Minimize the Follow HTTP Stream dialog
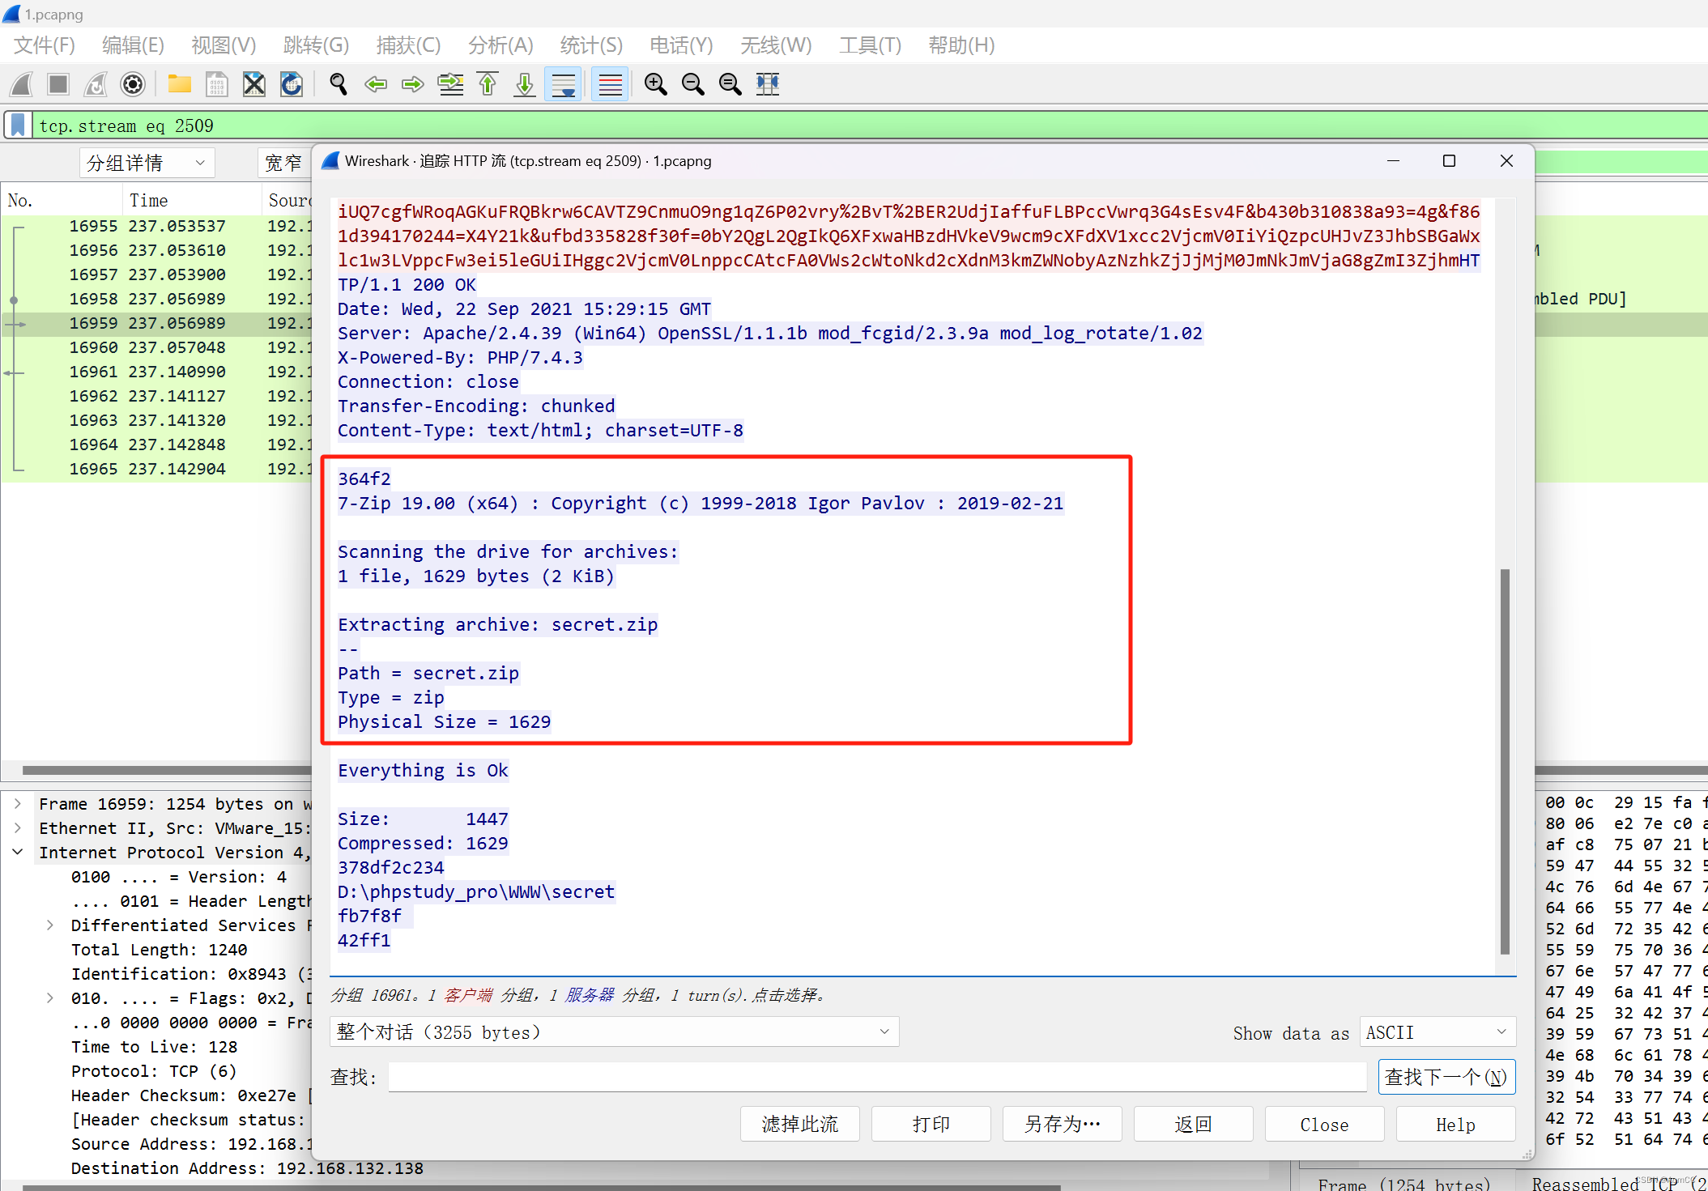The image size is (1708, 1191). pos(1393,161)
